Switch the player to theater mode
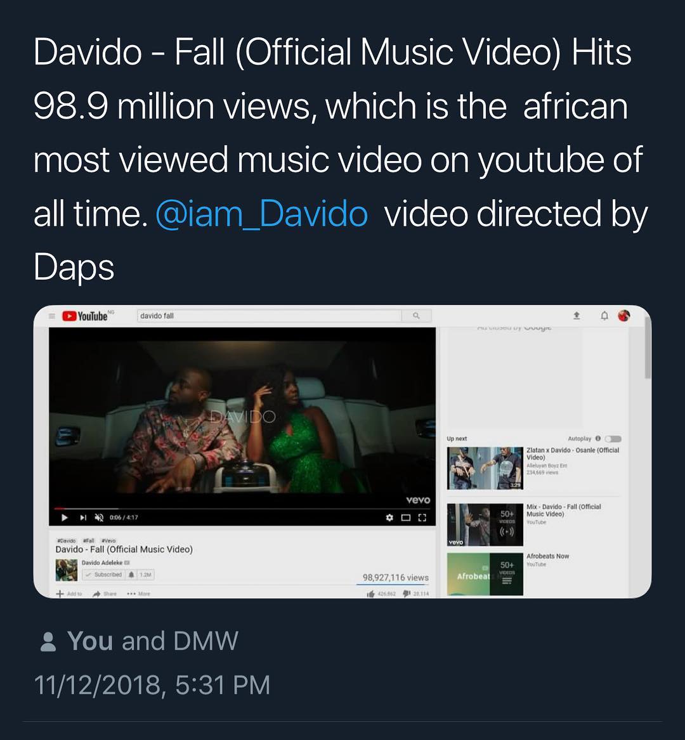685x740 pixels. coord(407,517)
